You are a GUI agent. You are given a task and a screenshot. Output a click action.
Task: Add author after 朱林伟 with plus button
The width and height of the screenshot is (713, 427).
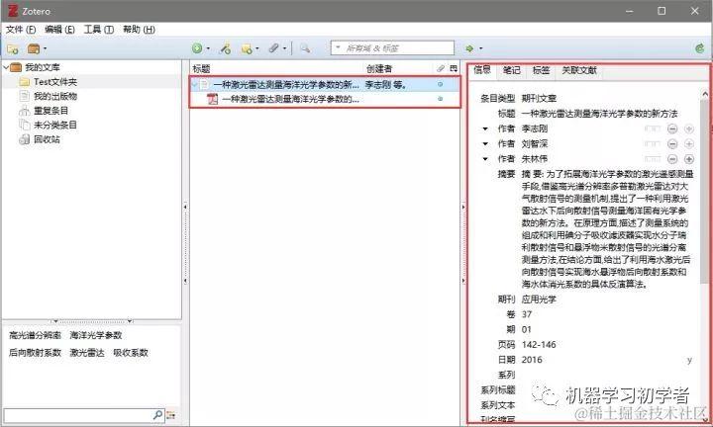[x=689, y=159]
